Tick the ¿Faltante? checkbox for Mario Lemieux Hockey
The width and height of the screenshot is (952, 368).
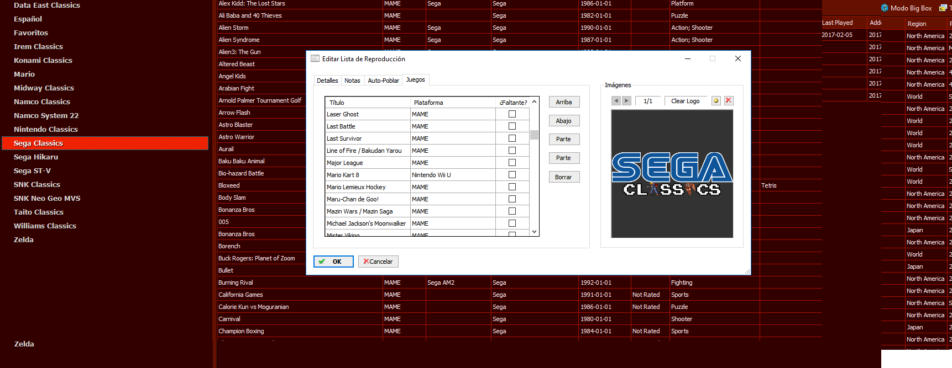click(x=512, y=187)
